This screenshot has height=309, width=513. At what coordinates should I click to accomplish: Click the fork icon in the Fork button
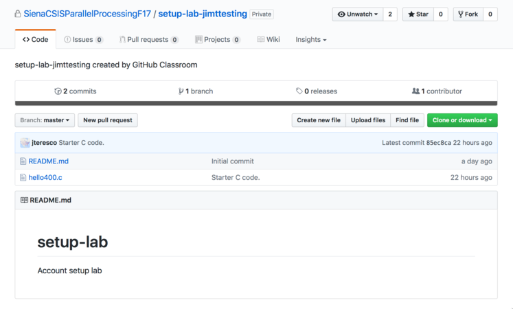pos(461,14)
